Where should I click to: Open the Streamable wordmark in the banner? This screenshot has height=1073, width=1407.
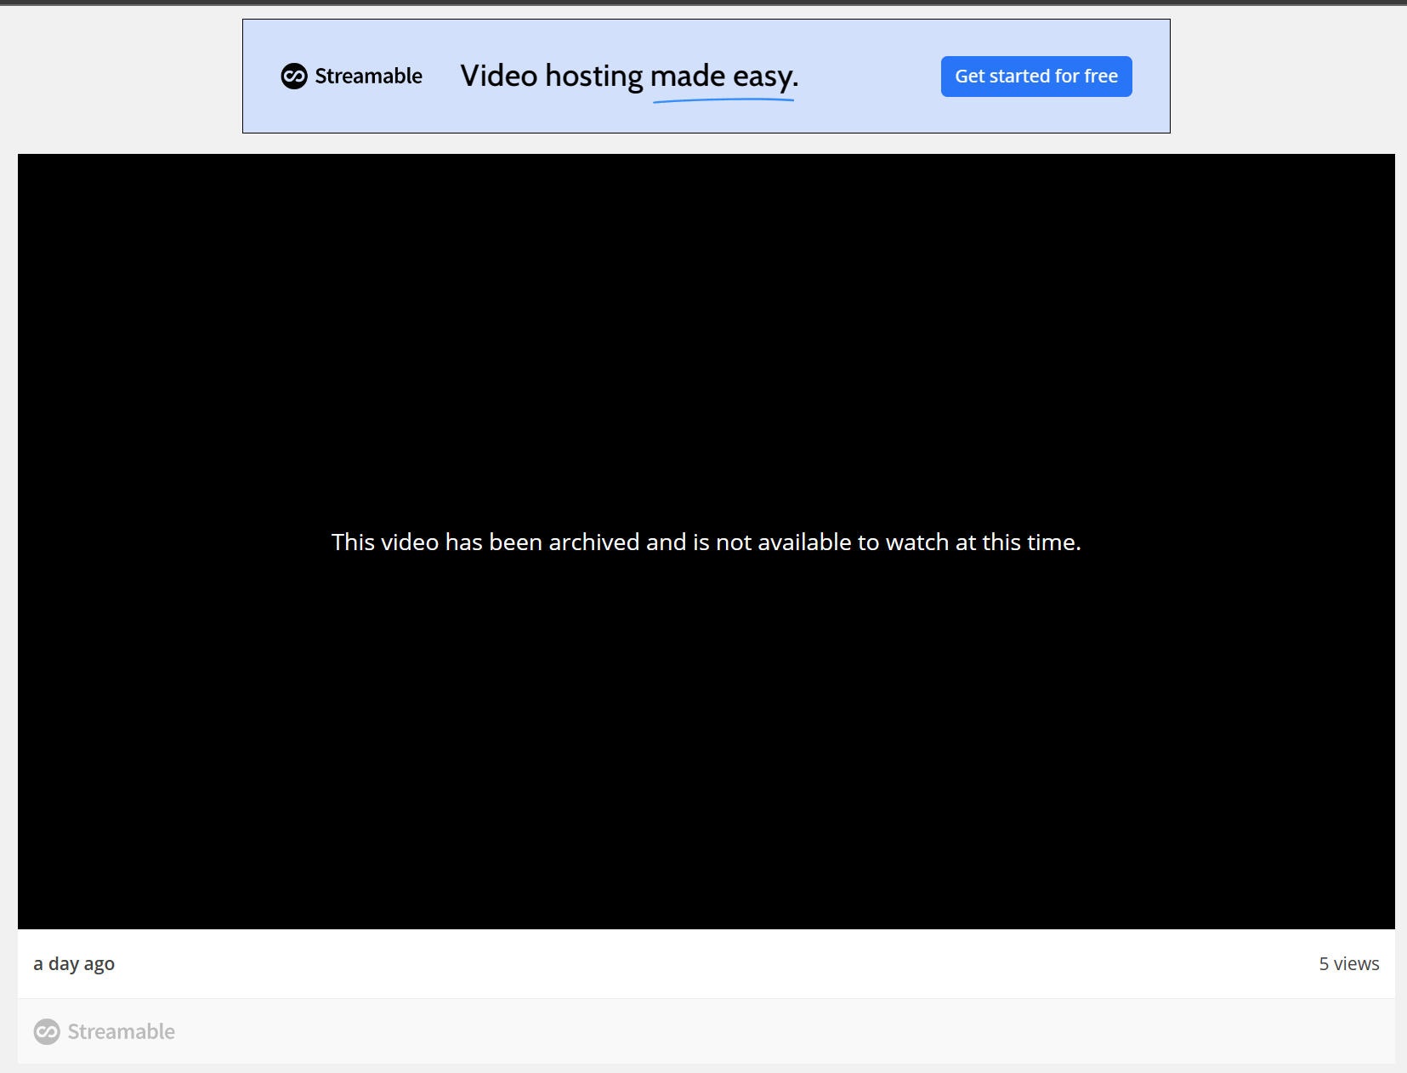[368, 77]
